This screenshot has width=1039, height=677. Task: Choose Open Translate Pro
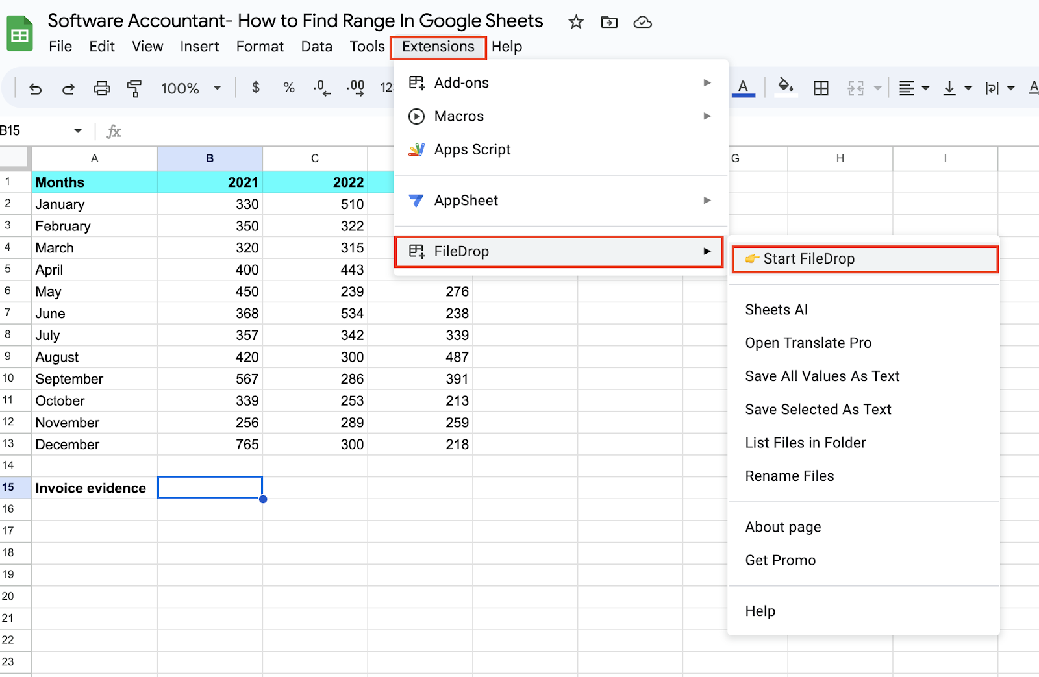click(x=864, y=343)
